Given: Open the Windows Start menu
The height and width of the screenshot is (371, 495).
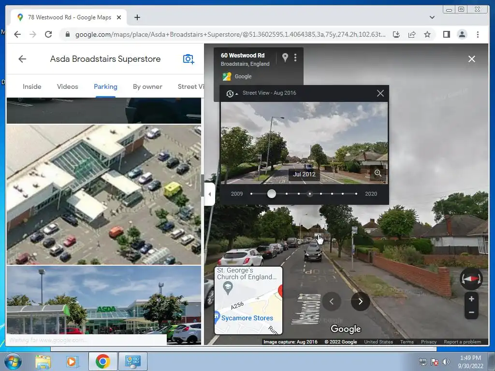Looking at the screenshot, I should 13,361.
